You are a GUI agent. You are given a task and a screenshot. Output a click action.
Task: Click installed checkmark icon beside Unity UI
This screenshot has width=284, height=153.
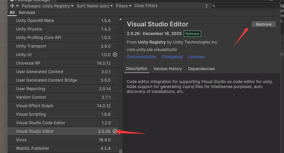click(x=115, y=55)
